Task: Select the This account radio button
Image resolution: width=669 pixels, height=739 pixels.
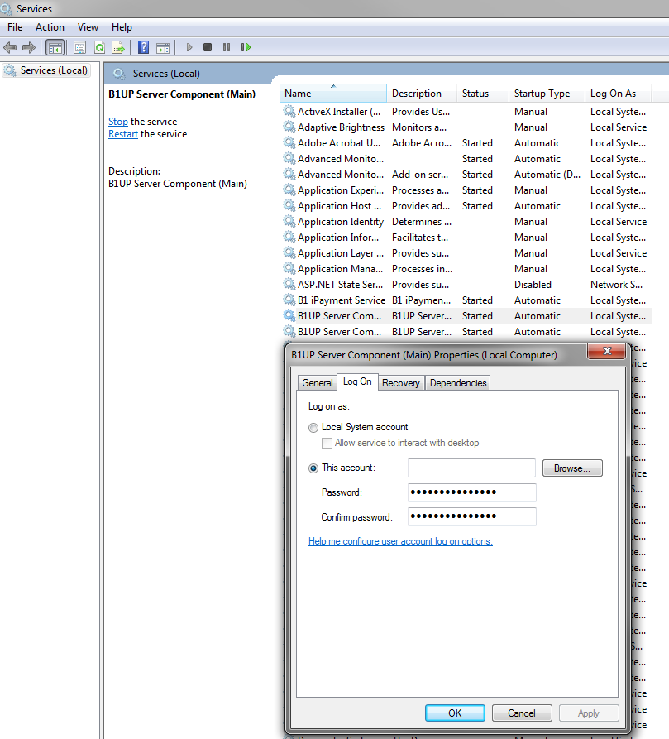Action: pos(313,468)
